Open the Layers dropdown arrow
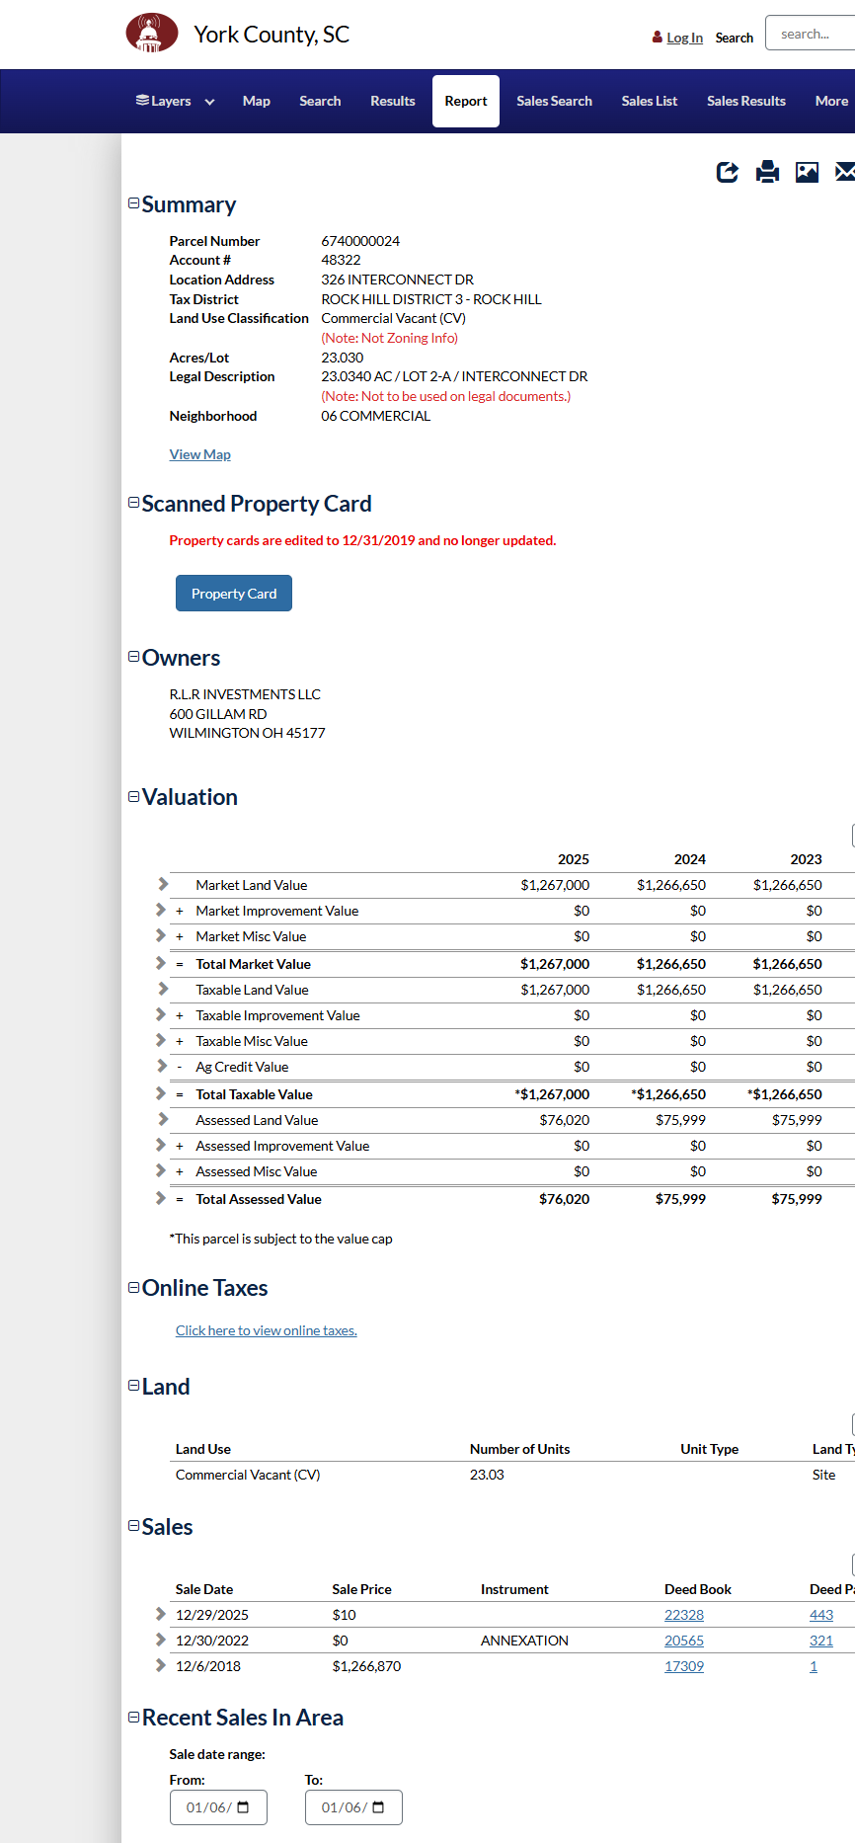The width and height of the screenshot is (855, 1843). [209, 102]
